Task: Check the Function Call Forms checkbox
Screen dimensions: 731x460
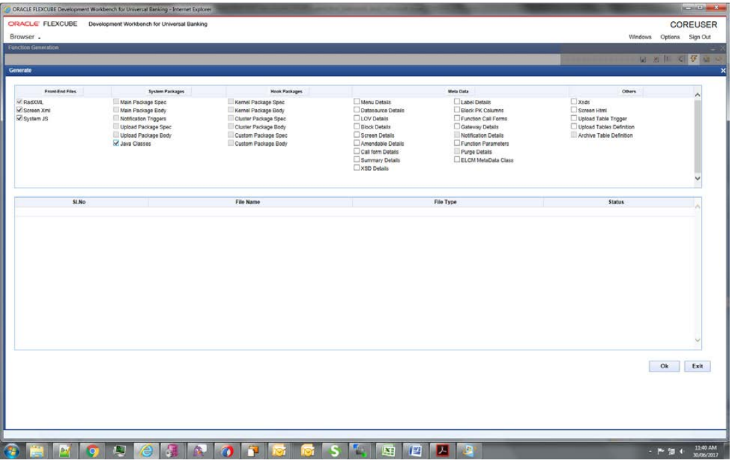Action: (x=457, y=118)
